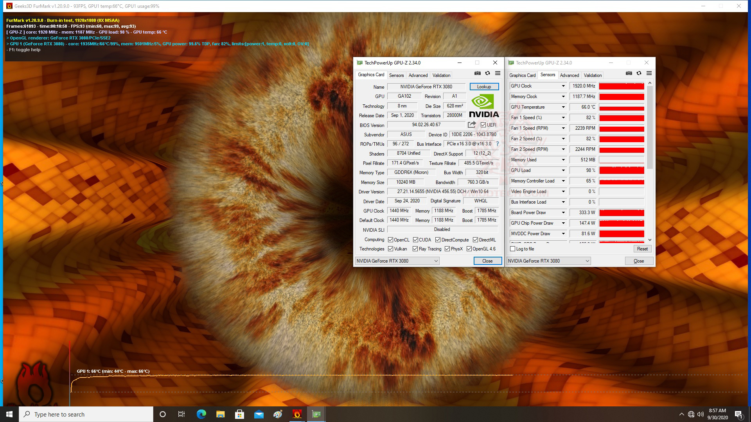751x422 pixels.
Task: Switch to the Advanced tab in Graphics Card window
Action: click(x=418, y=75)
